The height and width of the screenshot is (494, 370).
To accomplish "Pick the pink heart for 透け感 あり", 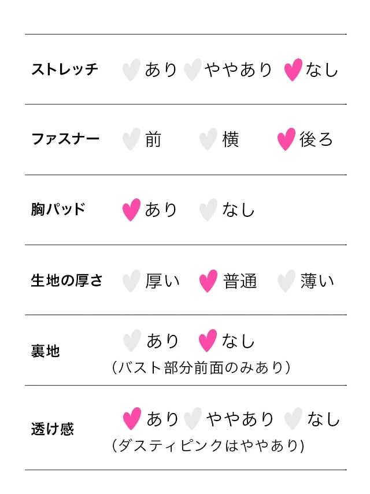I will [x=132, y=419].
